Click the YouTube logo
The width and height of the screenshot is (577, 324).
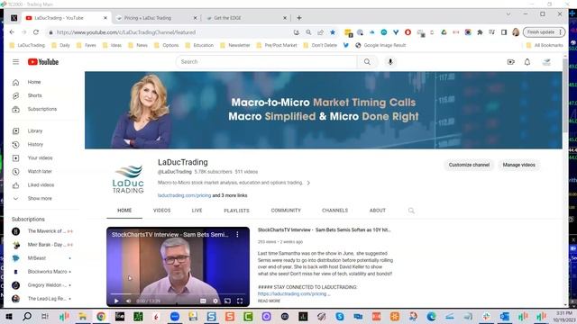[x=43, y=62]
